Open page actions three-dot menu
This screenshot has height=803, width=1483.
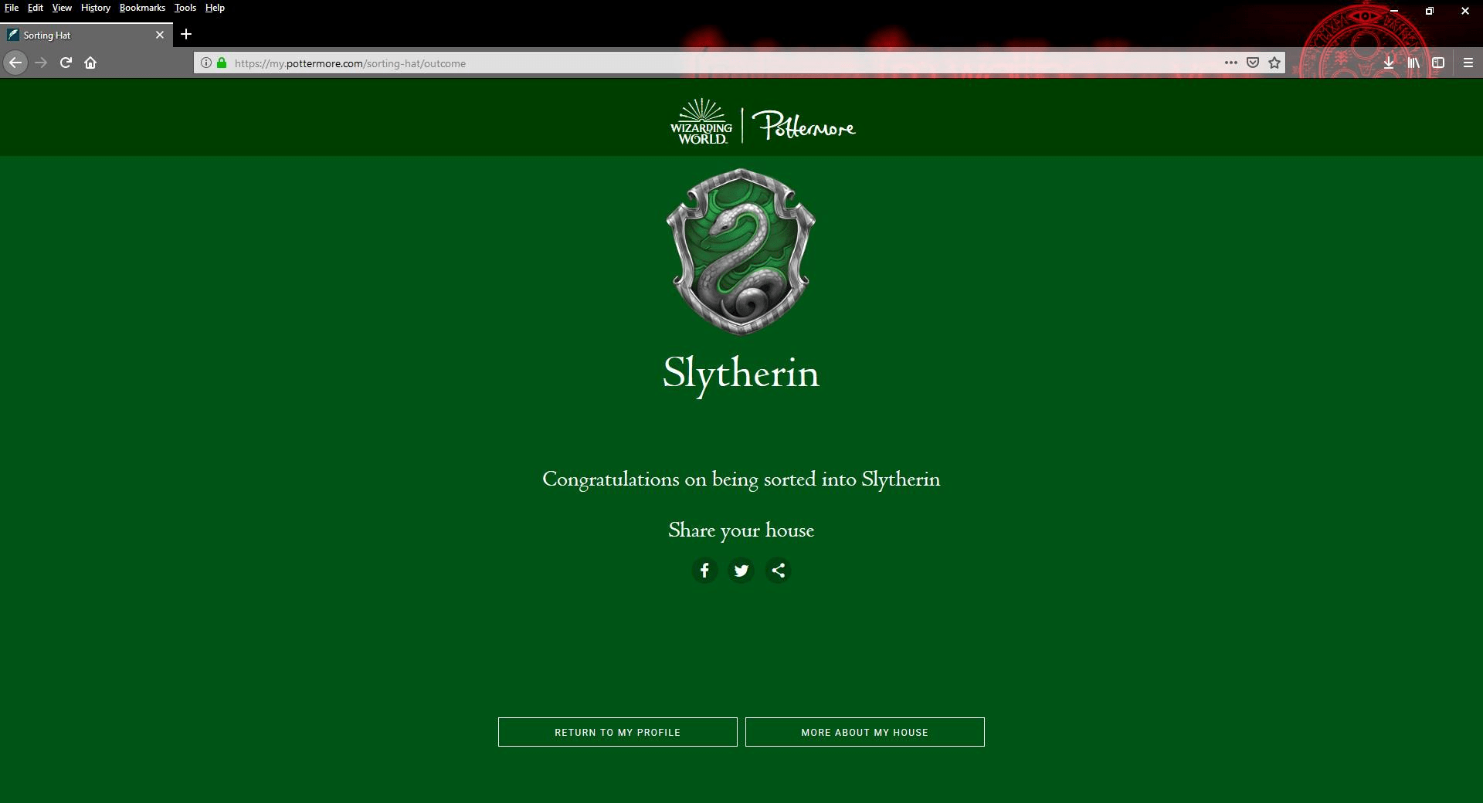point(1231,63)
